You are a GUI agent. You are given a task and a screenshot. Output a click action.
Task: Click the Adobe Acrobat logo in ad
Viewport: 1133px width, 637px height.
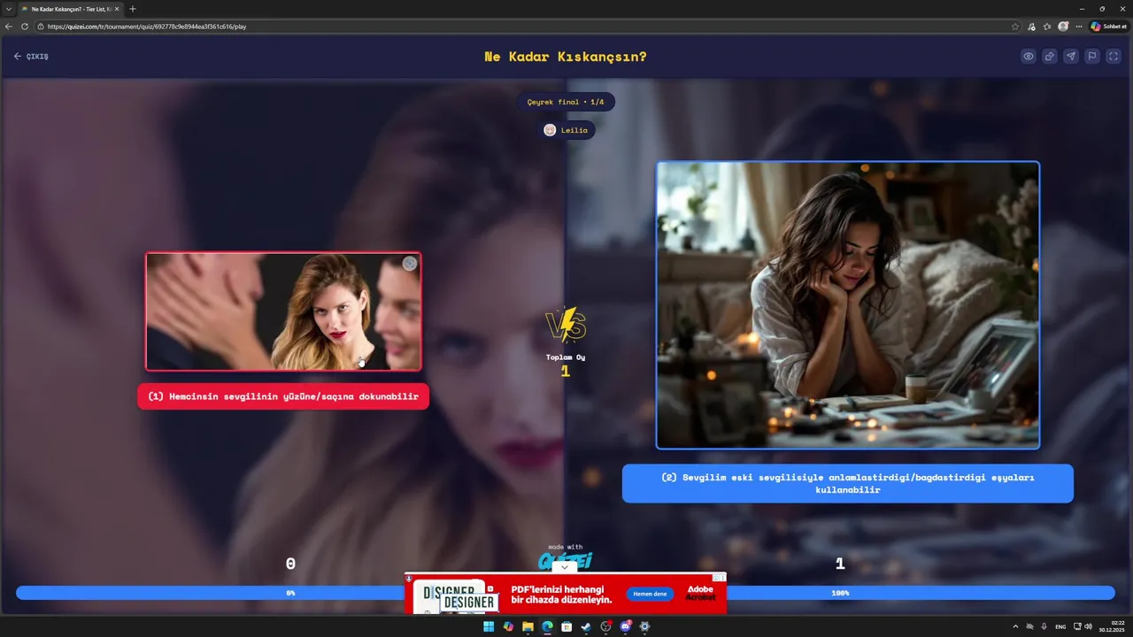(x=700, y=594)
